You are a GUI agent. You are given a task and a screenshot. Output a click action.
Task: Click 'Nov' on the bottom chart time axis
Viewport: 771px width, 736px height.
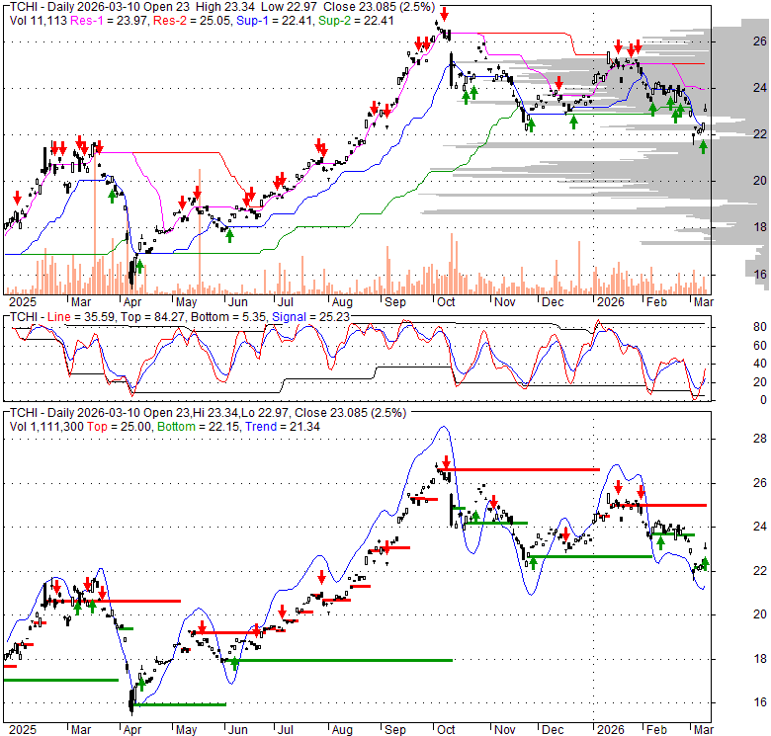point(504,729)
